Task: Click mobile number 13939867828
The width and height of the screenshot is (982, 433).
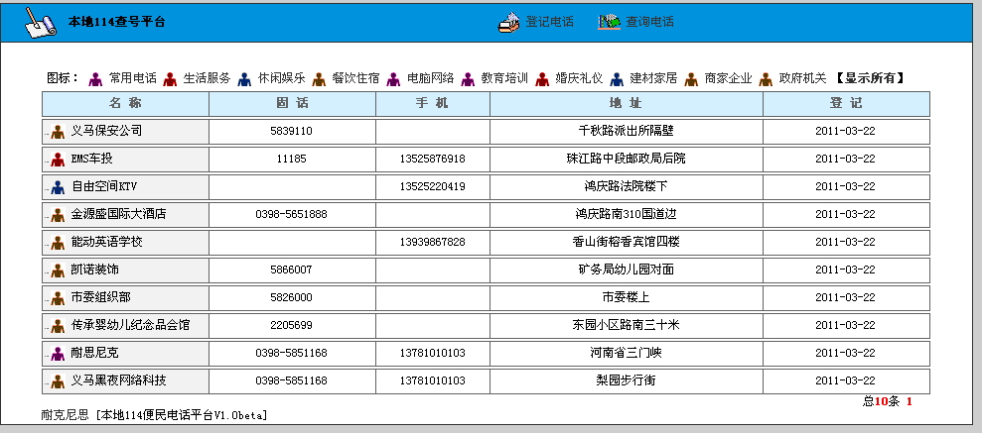Action: click(432, 242)
